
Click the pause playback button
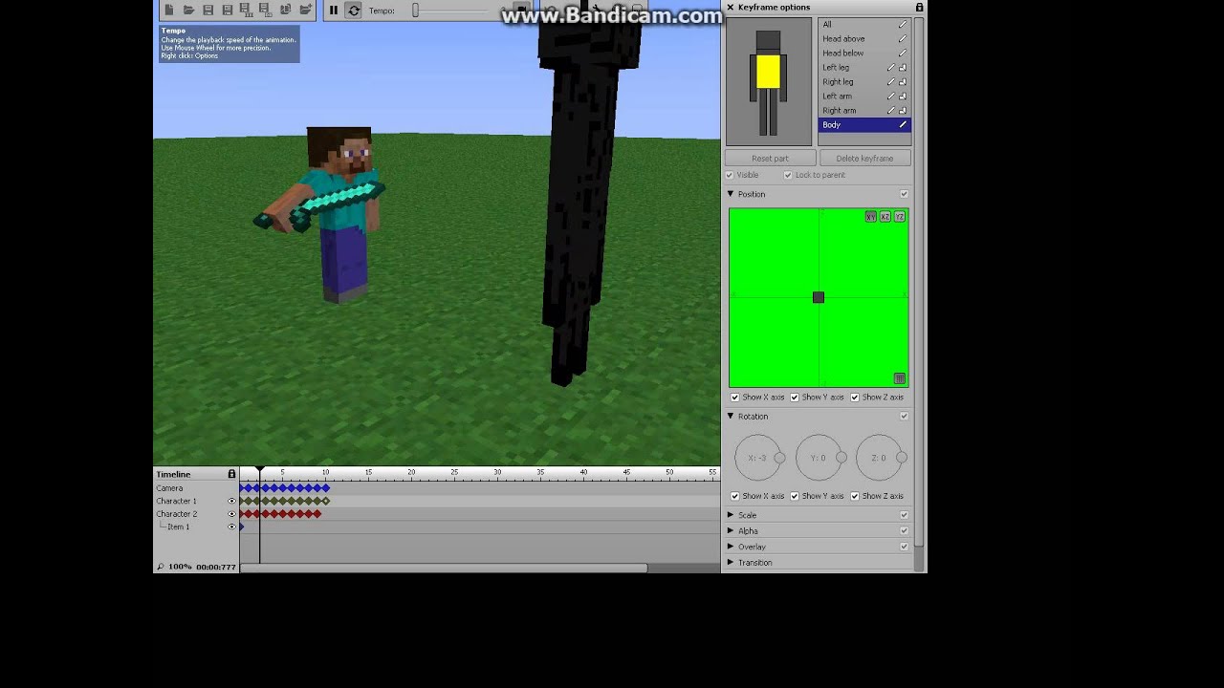(334, 11)
